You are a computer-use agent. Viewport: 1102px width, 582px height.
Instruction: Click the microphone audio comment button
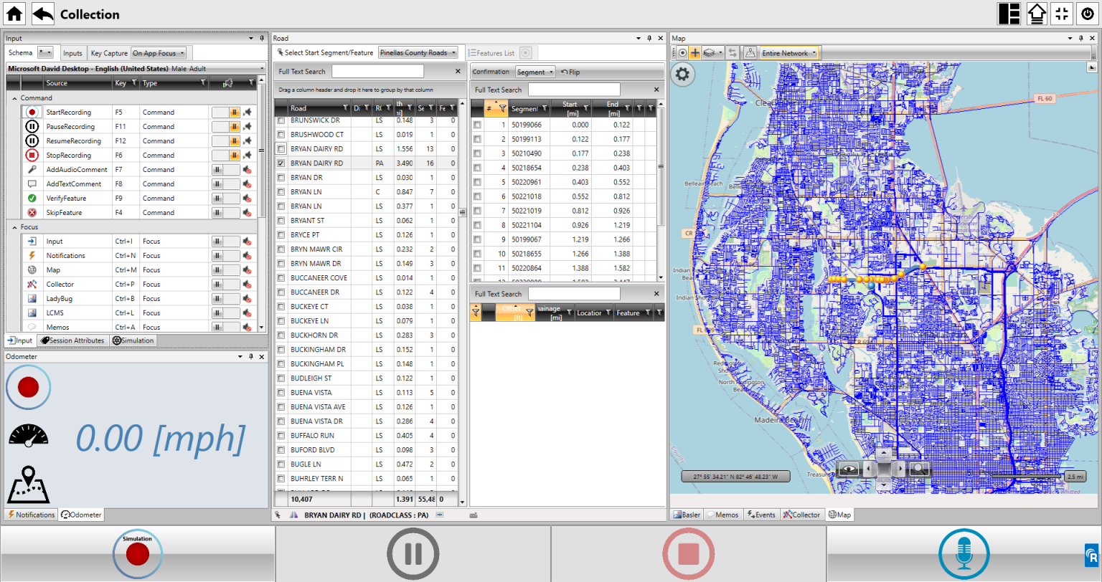[964, 553]
